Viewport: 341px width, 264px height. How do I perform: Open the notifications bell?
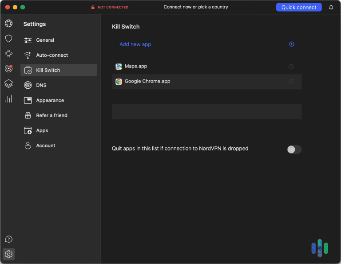tap(331, 8)
